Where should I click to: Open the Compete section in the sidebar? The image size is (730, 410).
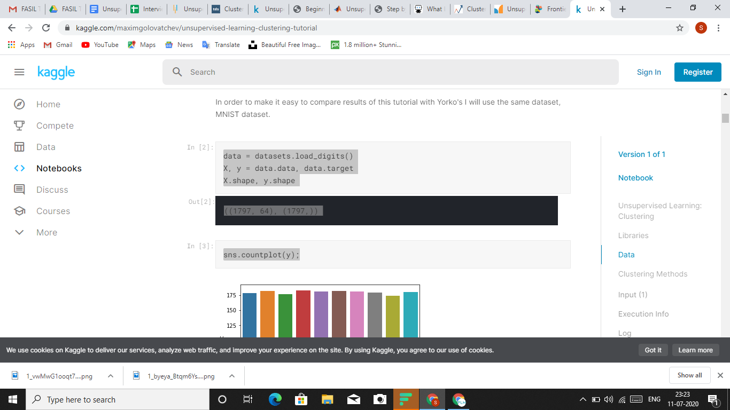coord(55,125)
